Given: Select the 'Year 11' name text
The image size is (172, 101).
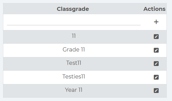Looking at the screenshot, I should [x=74, y=90].
